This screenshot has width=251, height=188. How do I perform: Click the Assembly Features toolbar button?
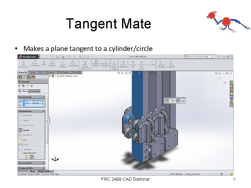pos(96,64)
